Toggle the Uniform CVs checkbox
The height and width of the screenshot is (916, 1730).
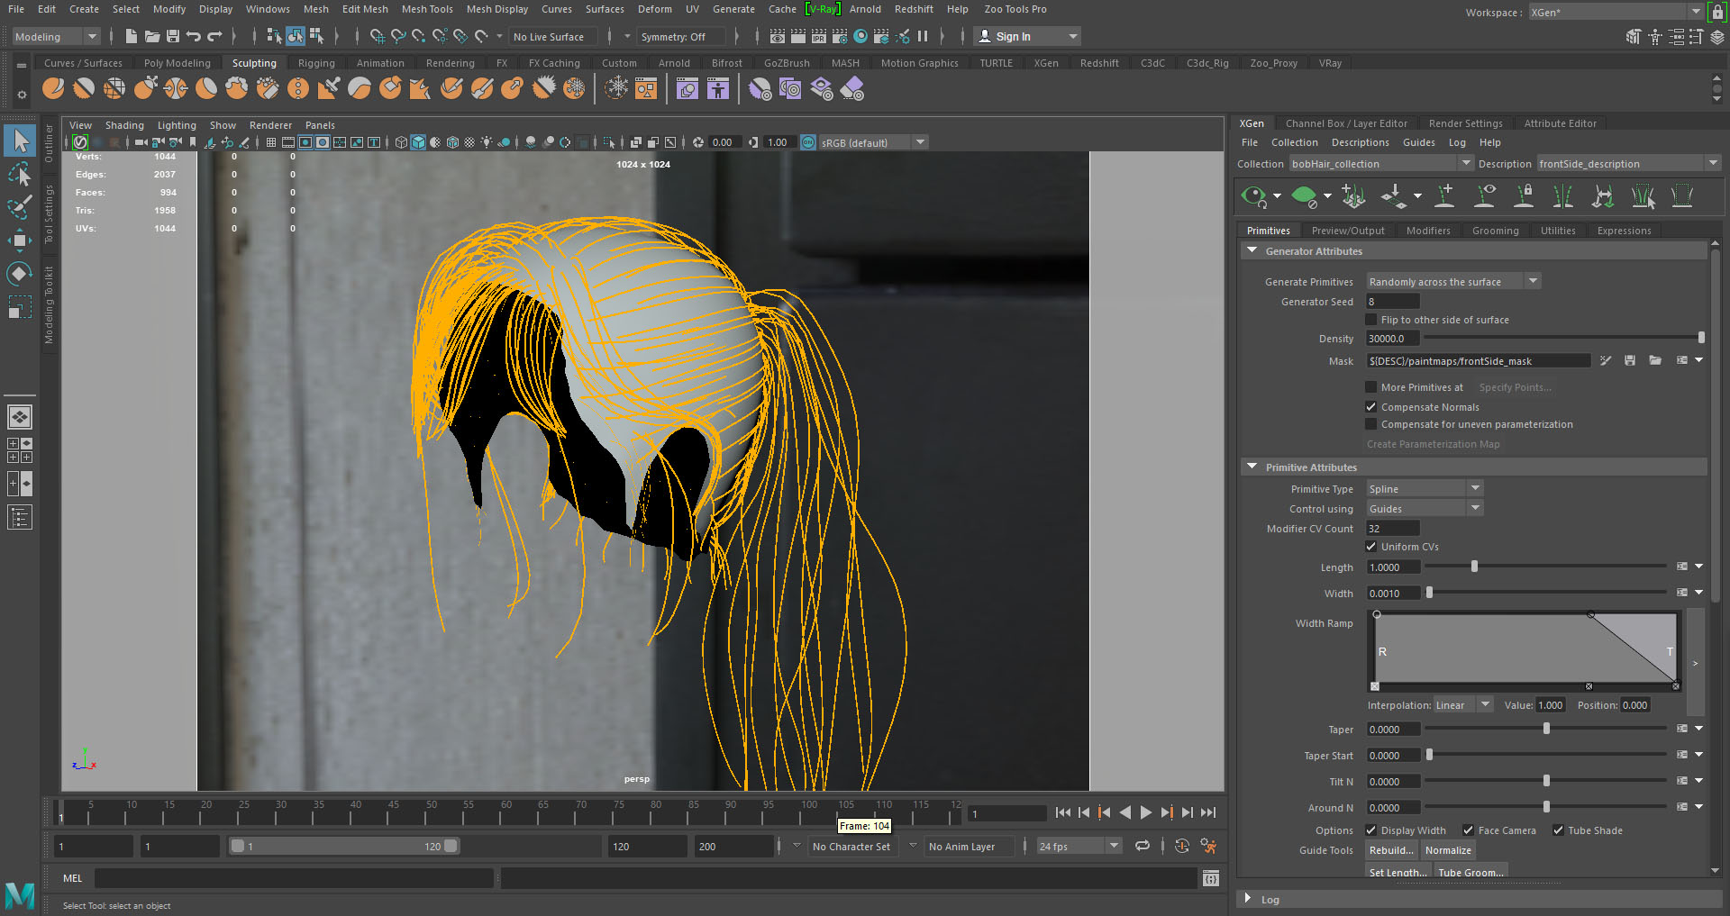coord(1371,547)
